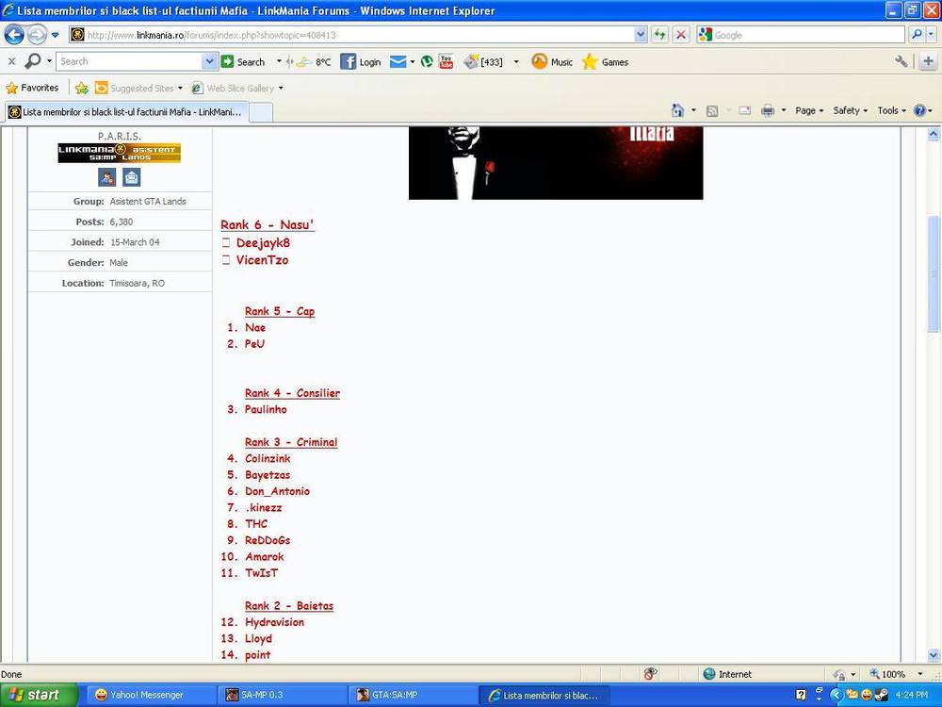Click the Add to Favorites star icon
Screen dimensions: 942x707
tap(82, 88)
